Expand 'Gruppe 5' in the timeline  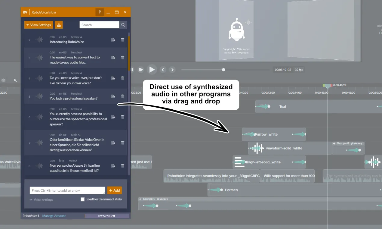140,199
